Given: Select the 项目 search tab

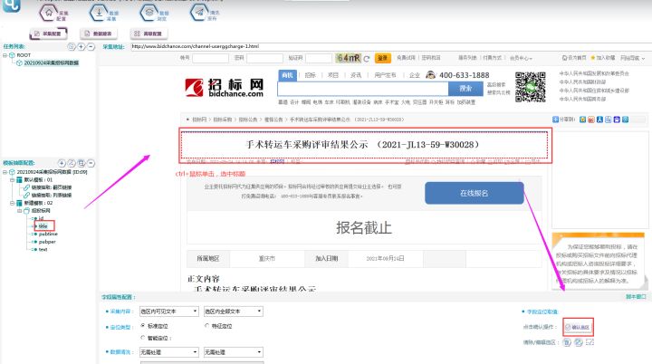Looking at the screenshot, I should pos(333,75).
